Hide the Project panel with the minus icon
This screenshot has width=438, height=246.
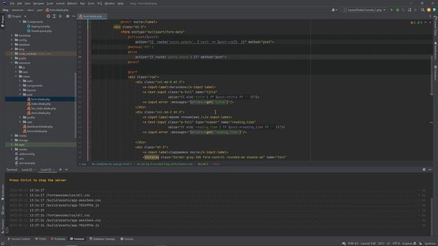[x=73, y=16]
